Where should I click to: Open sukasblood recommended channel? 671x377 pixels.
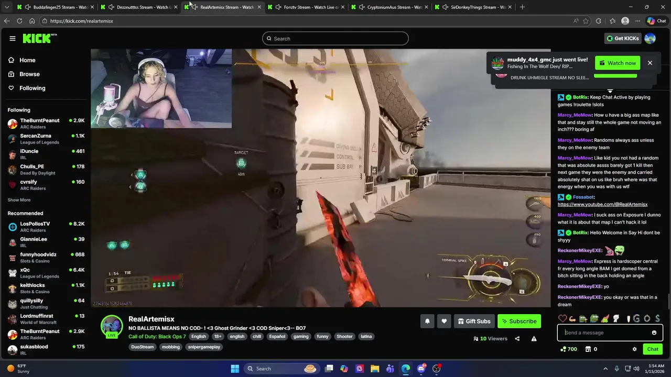click(x=46, y=349)
